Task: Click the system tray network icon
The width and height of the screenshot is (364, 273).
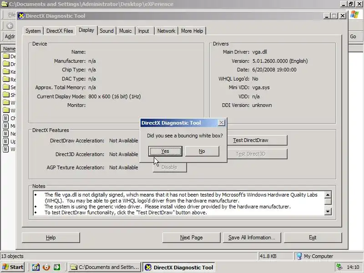Action: pyautogui.click(x=339, y=267)
